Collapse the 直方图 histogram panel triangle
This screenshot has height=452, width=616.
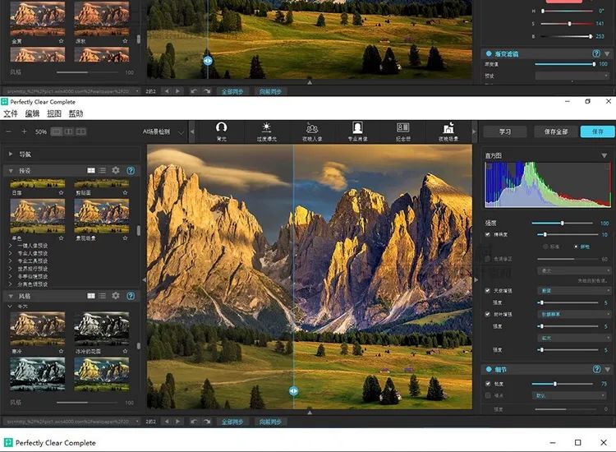[605, 155]
